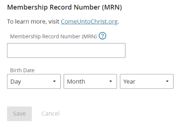Click the 'Cancel' text link beside Save
The image size is (178, 124).
51,113
